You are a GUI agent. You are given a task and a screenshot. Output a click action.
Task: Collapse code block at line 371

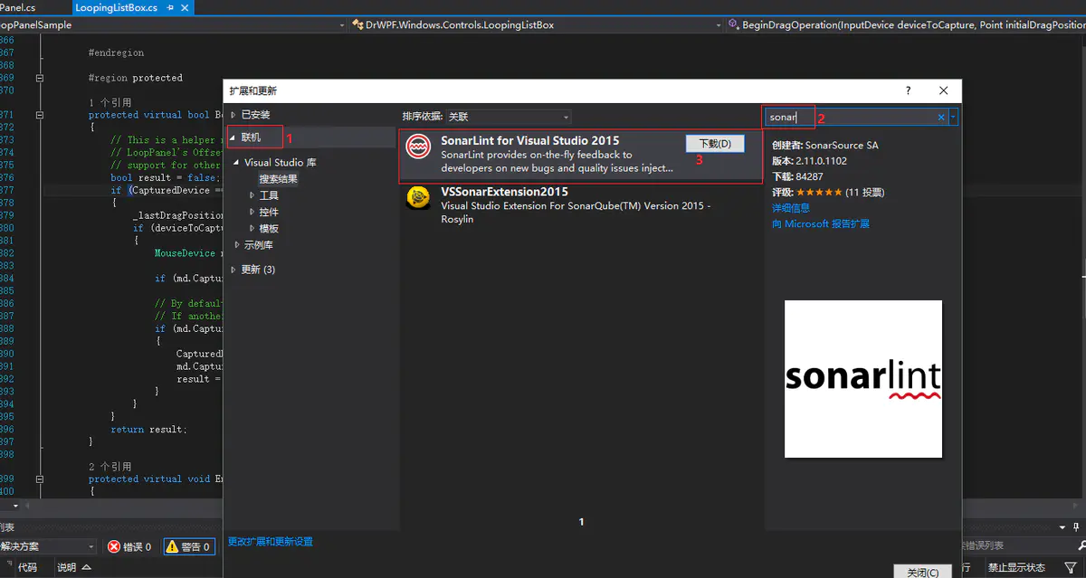coord(40,116)
